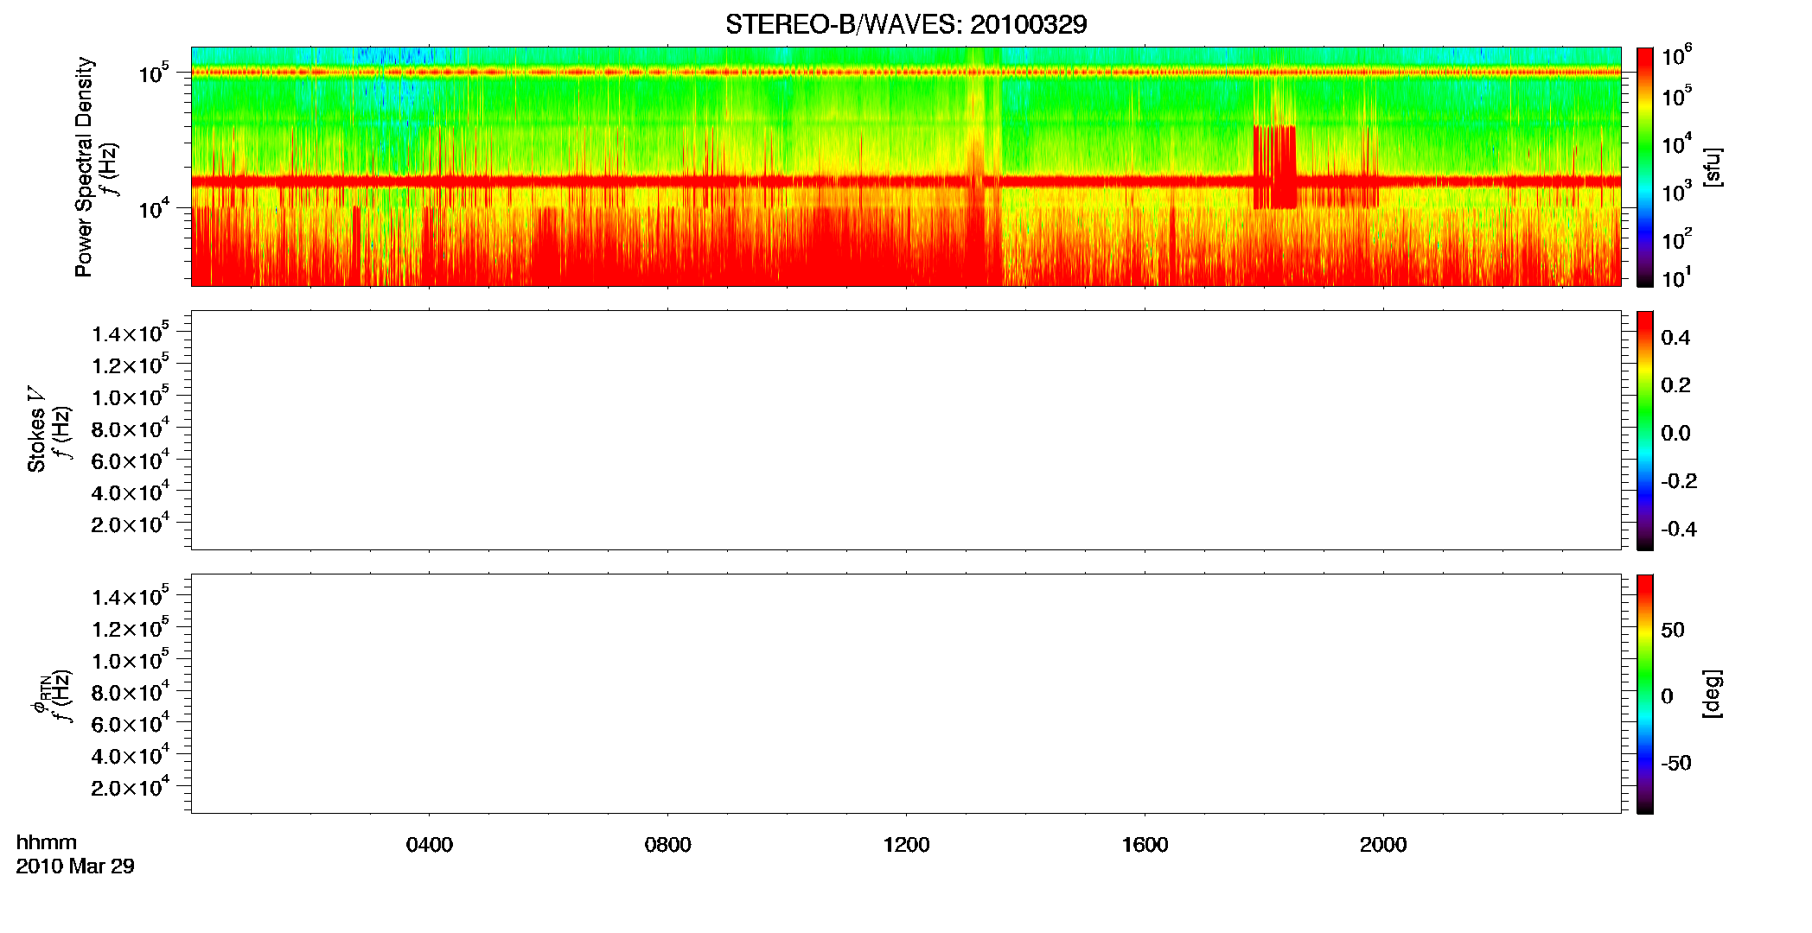Click the 50 degree colorbar tick label
The height and width of the screenshot is (933, 1812).
(1673, 630)
